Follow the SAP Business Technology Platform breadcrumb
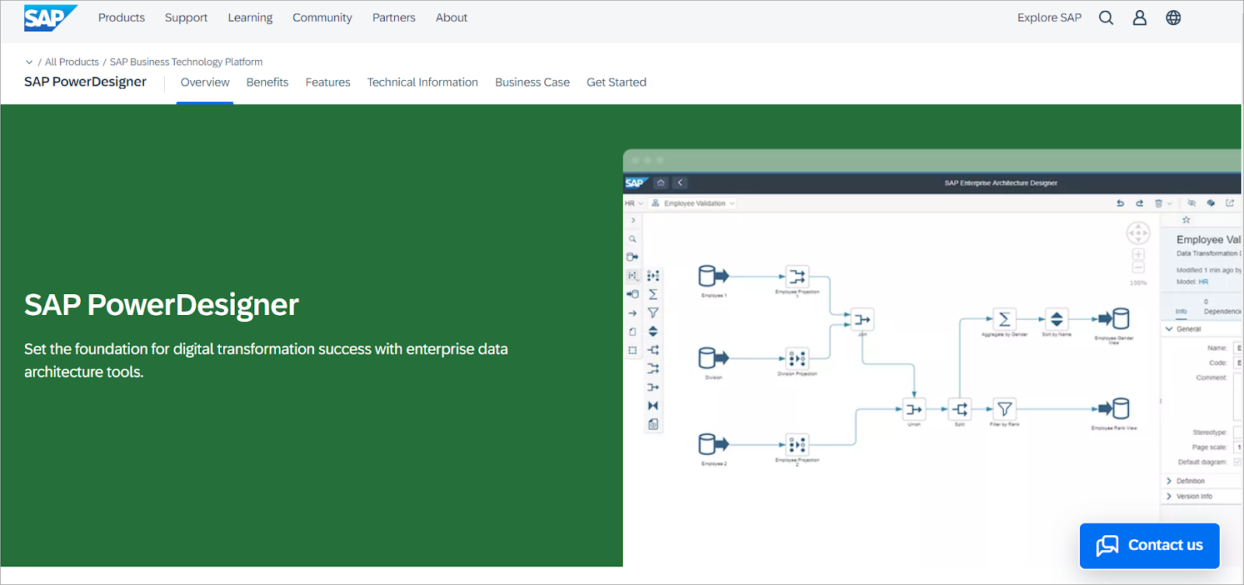The width and height of the screenshot is (1244, 585). coord(186,62)
